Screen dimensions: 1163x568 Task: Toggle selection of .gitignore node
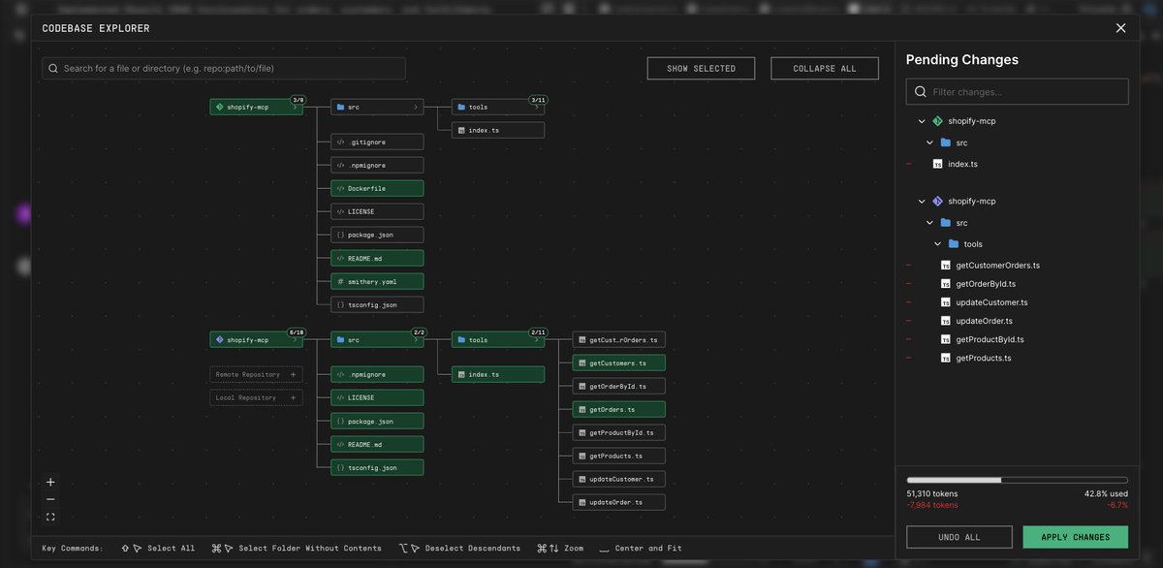[x=377, y=142]
